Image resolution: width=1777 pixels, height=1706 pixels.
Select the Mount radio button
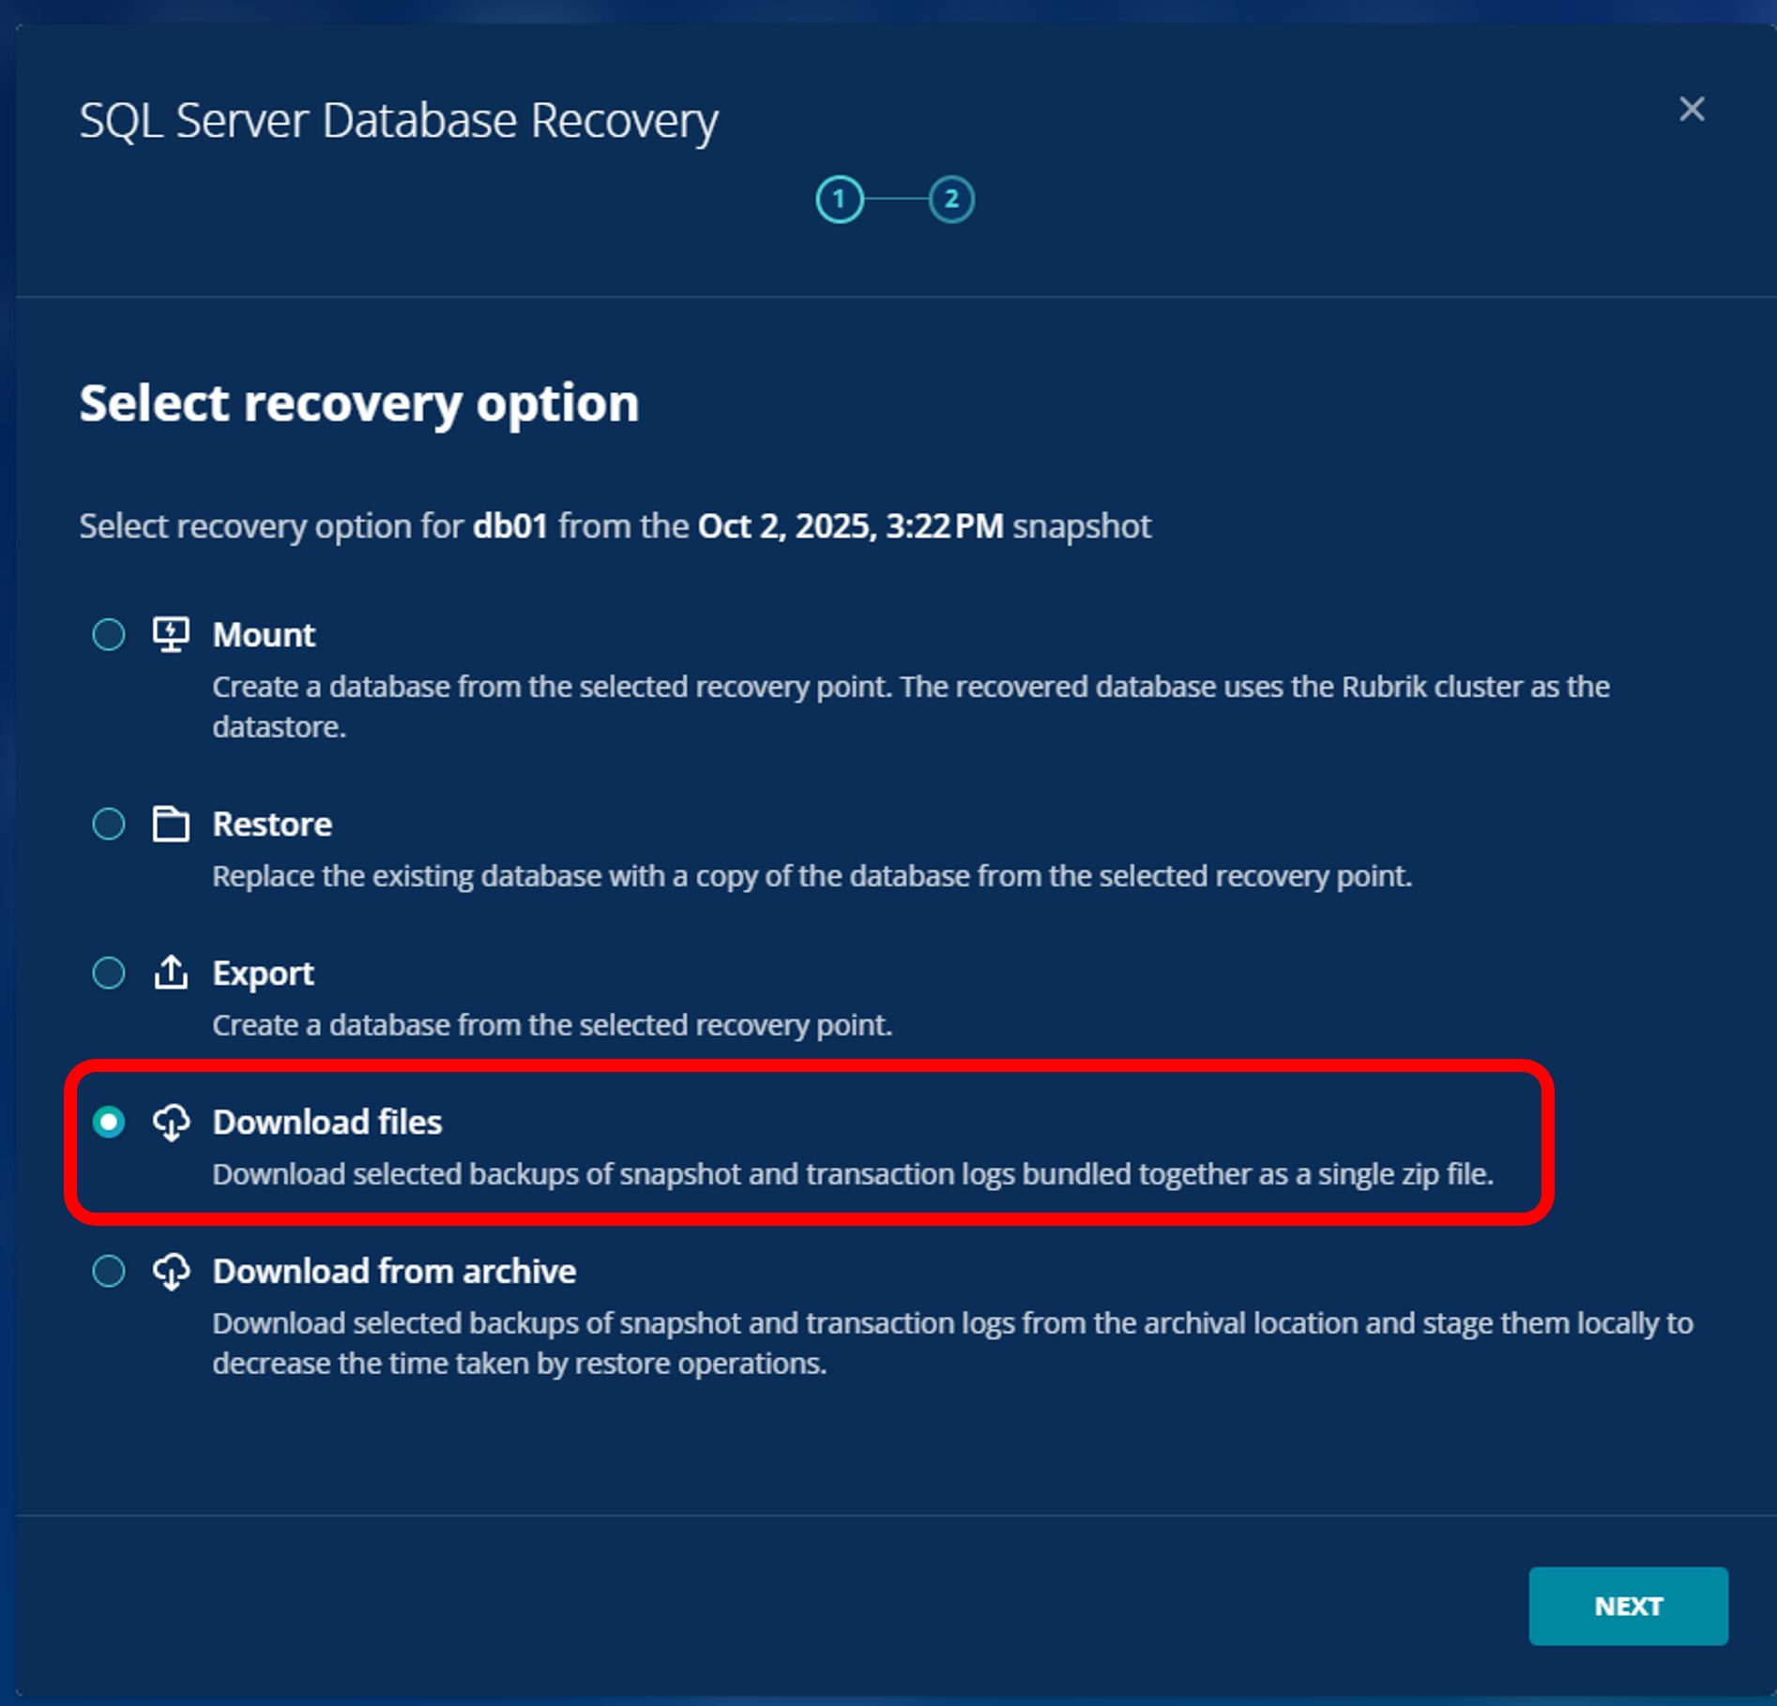pyautogui.click(x=109, y=635)
